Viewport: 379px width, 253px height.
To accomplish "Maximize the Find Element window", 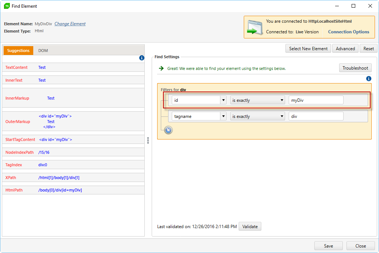I will pyautogui.click(x=353, y=6).
